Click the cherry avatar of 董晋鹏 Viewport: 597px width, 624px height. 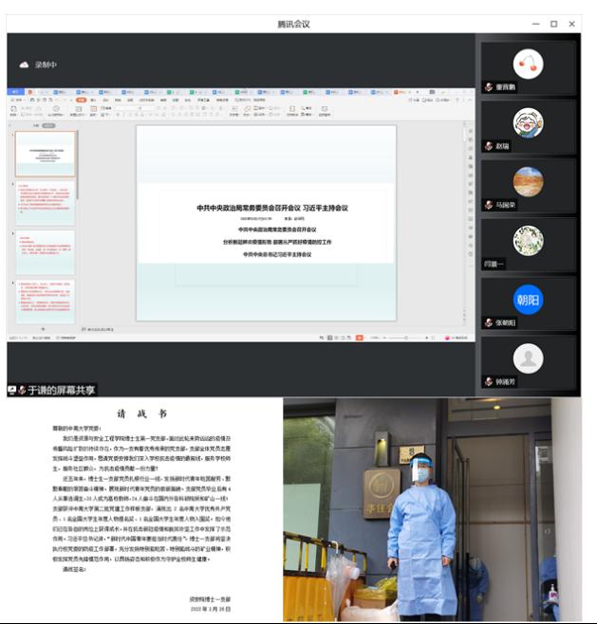coord(528,64)
